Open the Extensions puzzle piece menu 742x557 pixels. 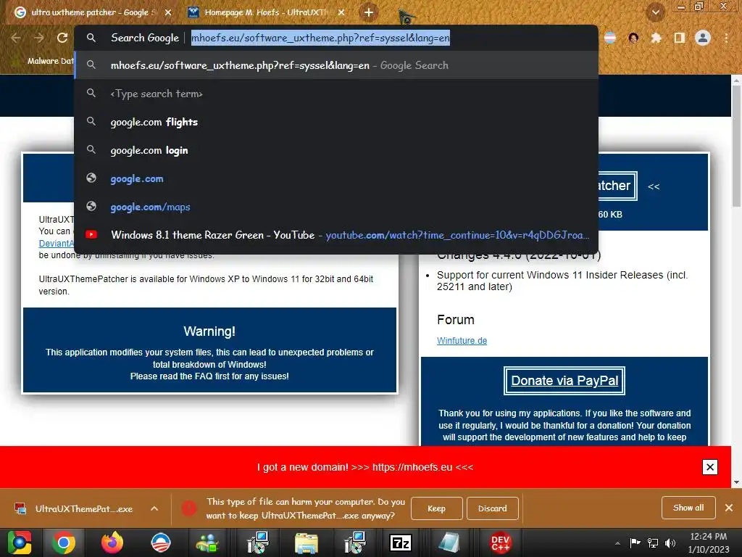point(656,38)
